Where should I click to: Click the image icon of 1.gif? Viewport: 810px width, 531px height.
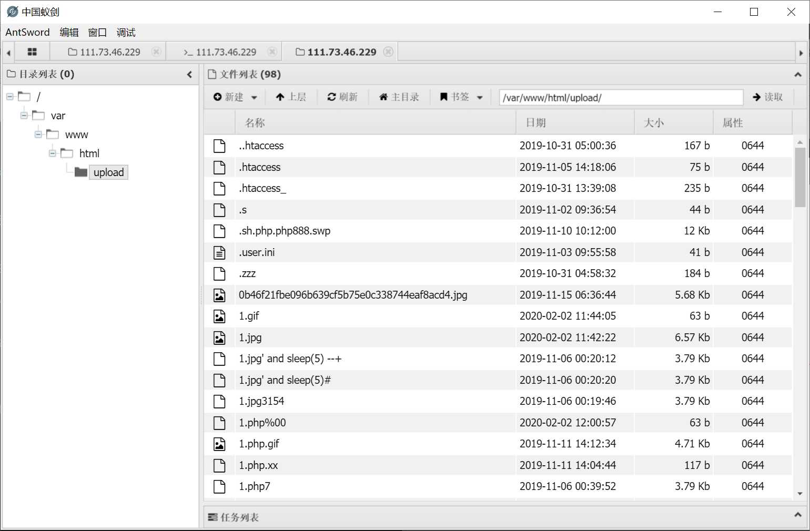[219, 316]
